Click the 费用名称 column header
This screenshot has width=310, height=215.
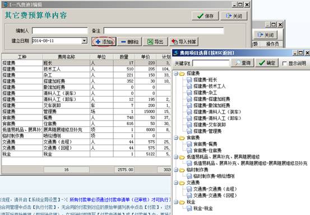[66, 57]
